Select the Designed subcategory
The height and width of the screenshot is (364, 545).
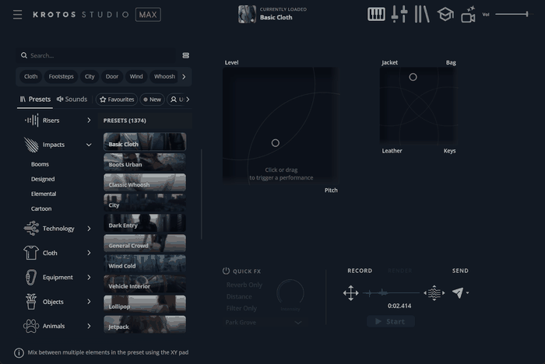point(43,179)
